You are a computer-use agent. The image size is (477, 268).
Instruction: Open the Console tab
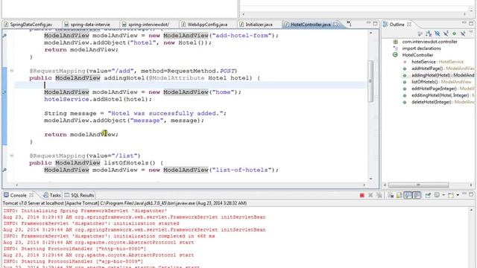pyautogui.click(x=18, y=195)
